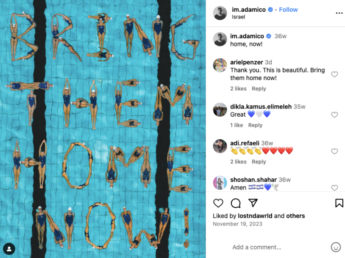Follow im.adamico

288,10
